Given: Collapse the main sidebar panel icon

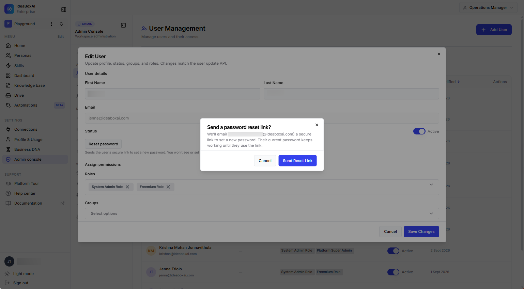Looking at the screenshot, I should coord(64,10).
